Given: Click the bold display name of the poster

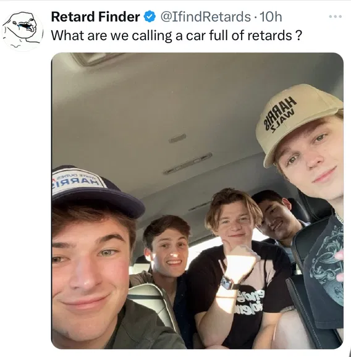Looking at the screenshot, I should [95, 17].
